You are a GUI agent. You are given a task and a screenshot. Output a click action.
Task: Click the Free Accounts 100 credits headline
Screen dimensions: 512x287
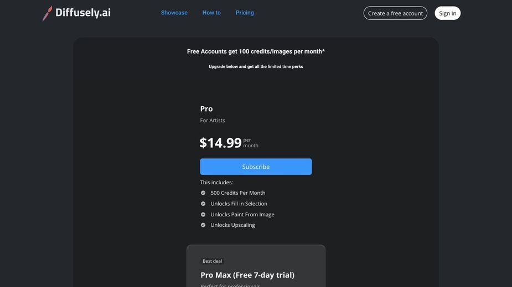point(256,51)
